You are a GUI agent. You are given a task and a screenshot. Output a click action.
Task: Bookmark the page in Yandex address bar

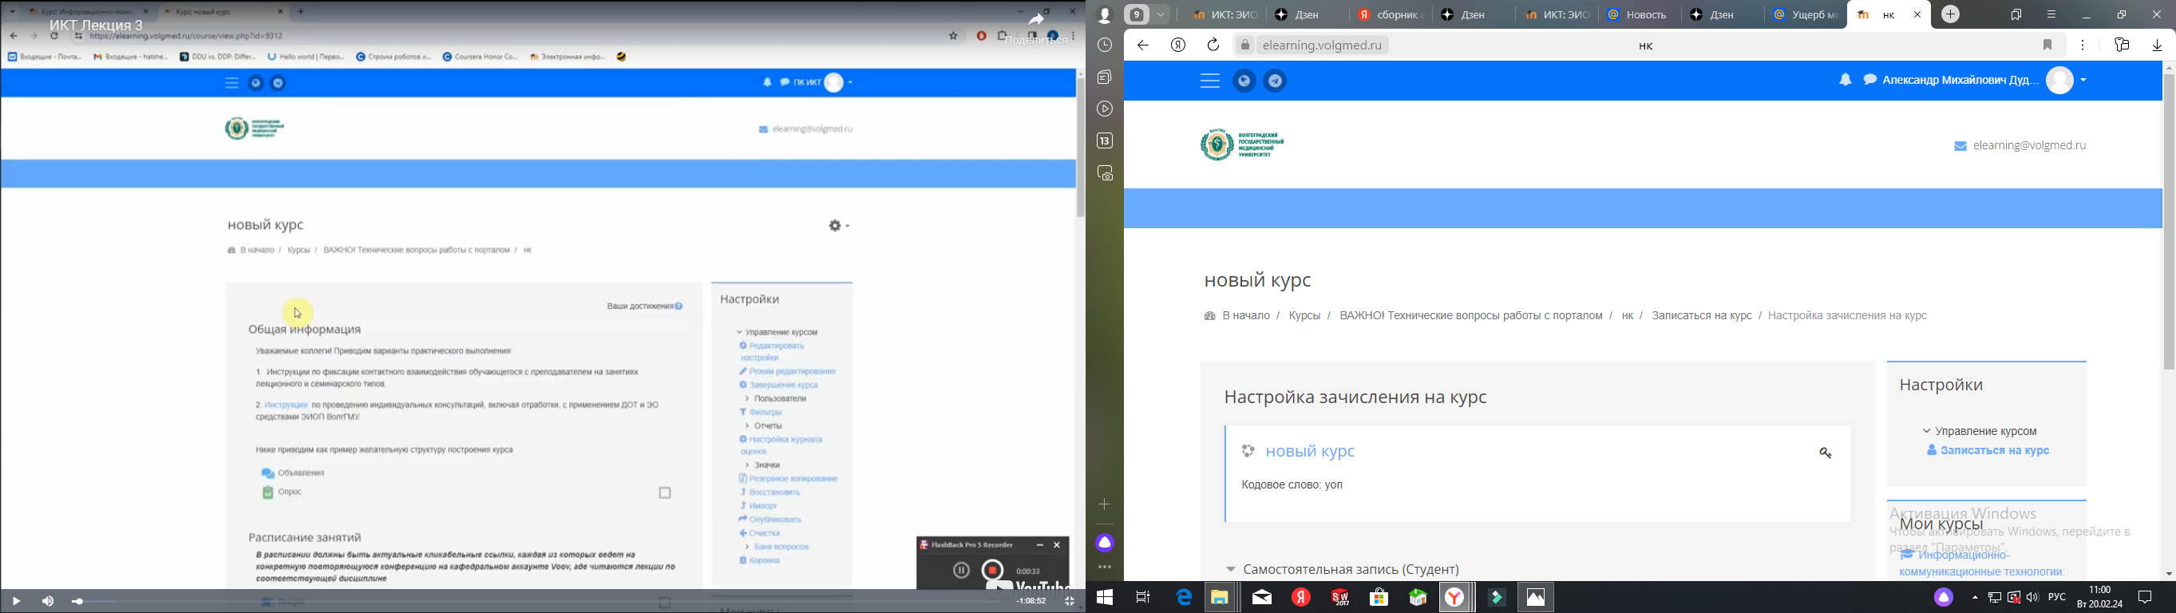pos(2047,45)
